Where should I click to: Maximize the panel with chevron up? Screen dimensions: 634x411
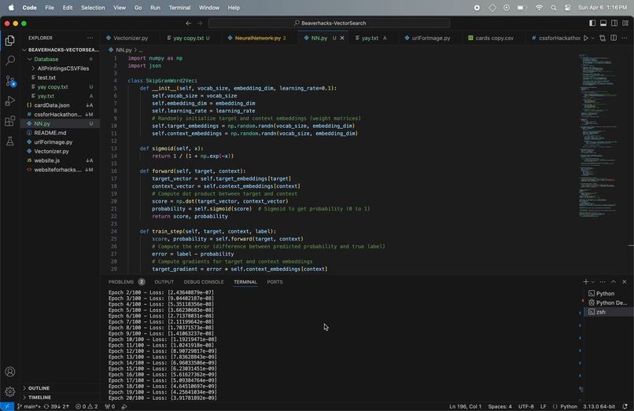coord(614,281)
